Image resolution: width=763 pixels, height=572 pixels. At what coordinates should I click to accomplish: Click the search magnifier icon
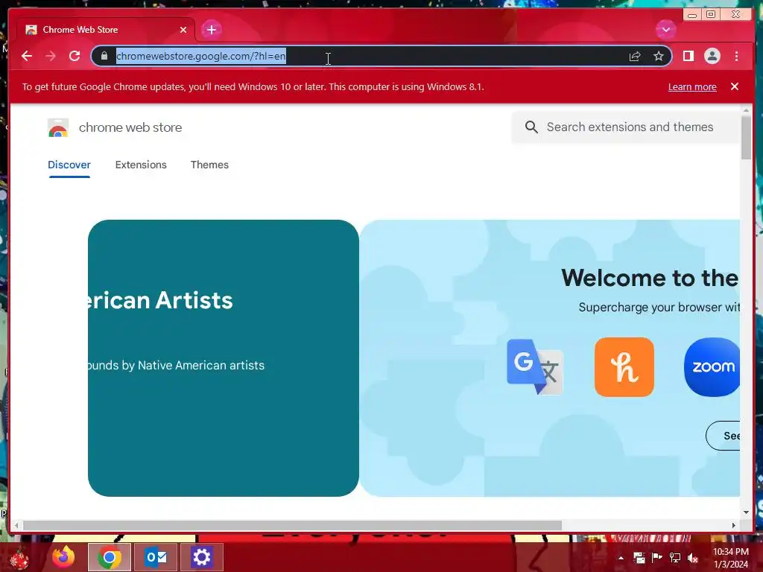531,127
